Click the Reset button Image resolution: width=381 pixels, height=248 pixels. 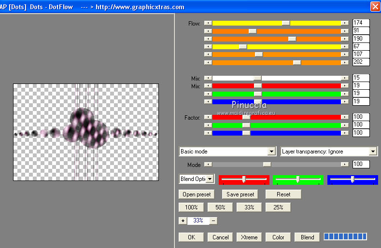(x=283, y=194)
